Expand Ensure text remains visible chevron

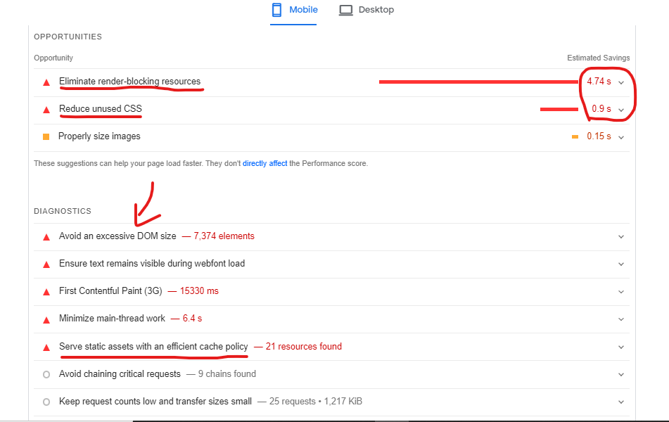(621, 264)
